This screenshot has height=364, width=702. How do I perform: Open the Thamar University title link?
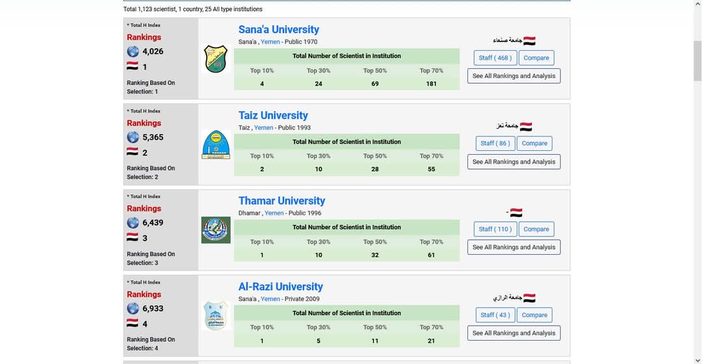[281, 201]
